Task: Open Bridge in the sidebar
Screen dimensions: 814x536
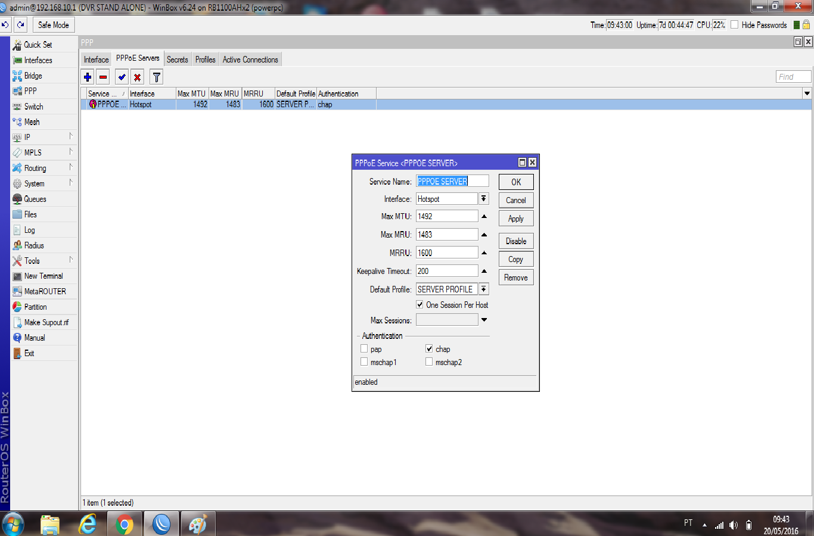Action: pyautogui.click(x=33, y=76)
